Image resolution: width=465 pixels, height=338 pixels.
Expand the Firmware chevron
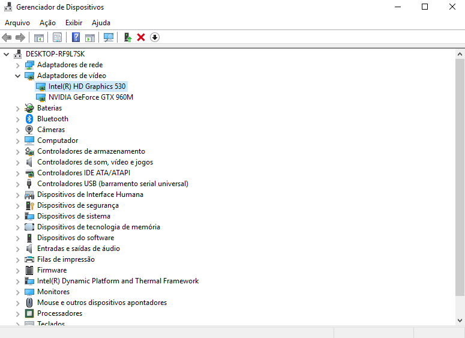pos(18,271)
